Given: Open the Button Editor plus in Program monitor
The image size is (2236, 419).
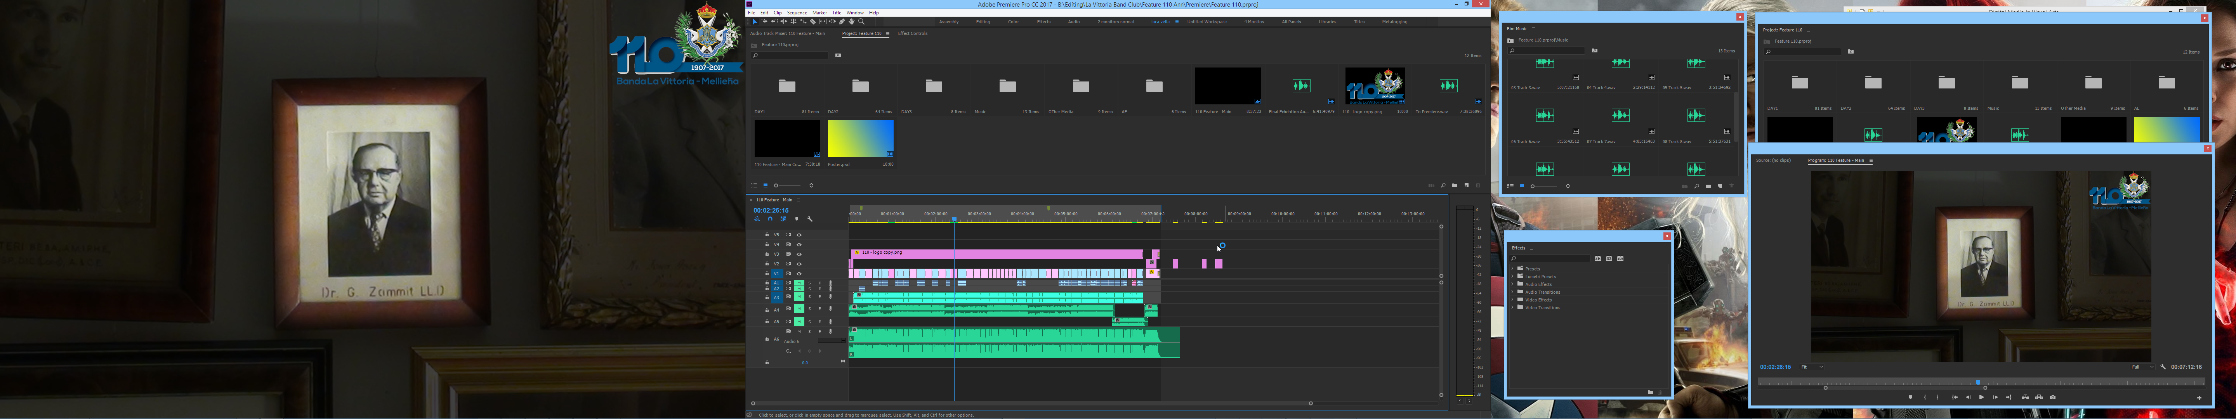Looking at the screenshot, I should pyautogui.click(x=2200, y=397).
